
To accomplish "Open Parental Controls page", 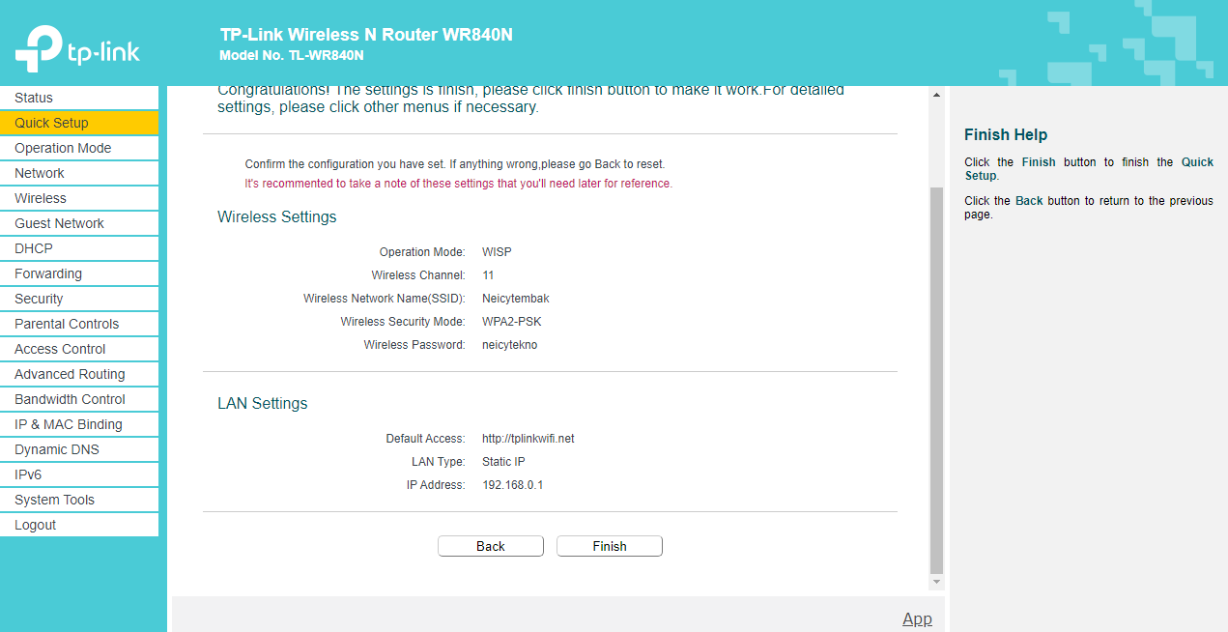I will pos(79,324).
